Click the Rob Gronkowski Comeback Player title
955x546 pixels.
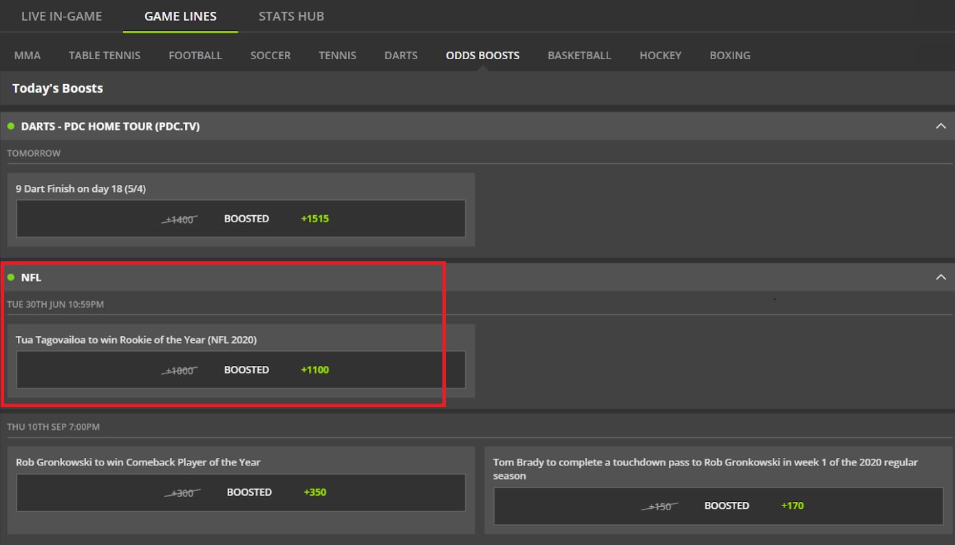click(138, 462)
